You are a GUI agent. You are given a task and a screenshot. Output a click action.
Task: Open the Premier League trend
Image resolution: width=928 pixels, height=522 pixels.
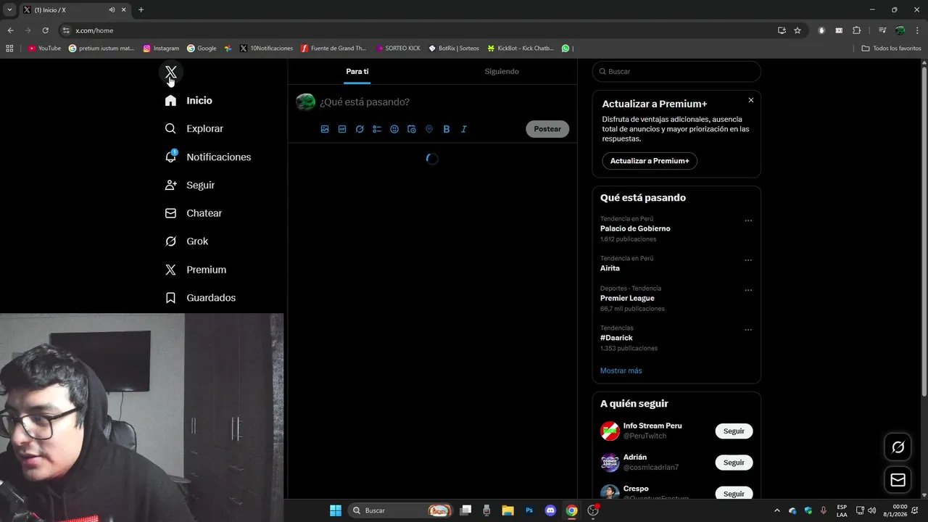(627, 298)
